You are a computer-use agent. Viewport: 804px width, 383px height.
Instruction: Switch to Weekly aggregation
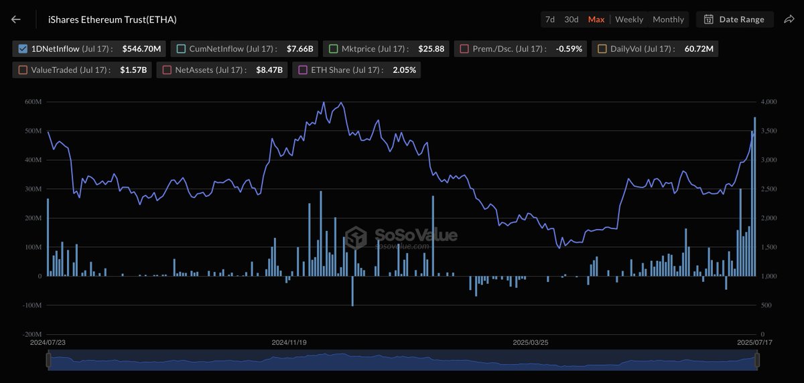tap(629, 19)
